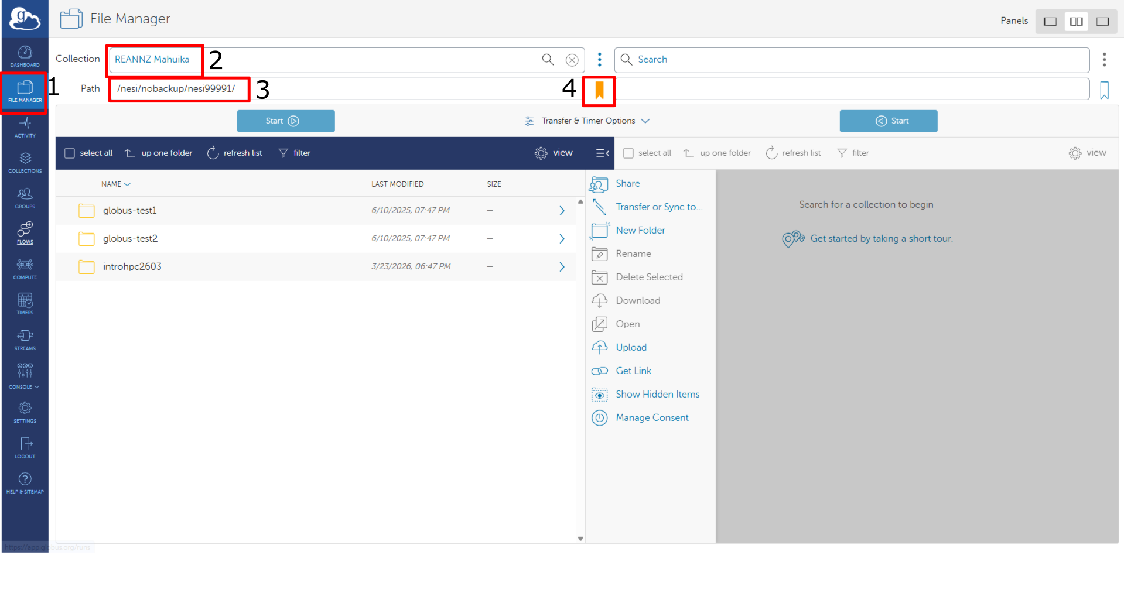
Task: Click the right panel bookmark icon
Action: [1104, 90]
